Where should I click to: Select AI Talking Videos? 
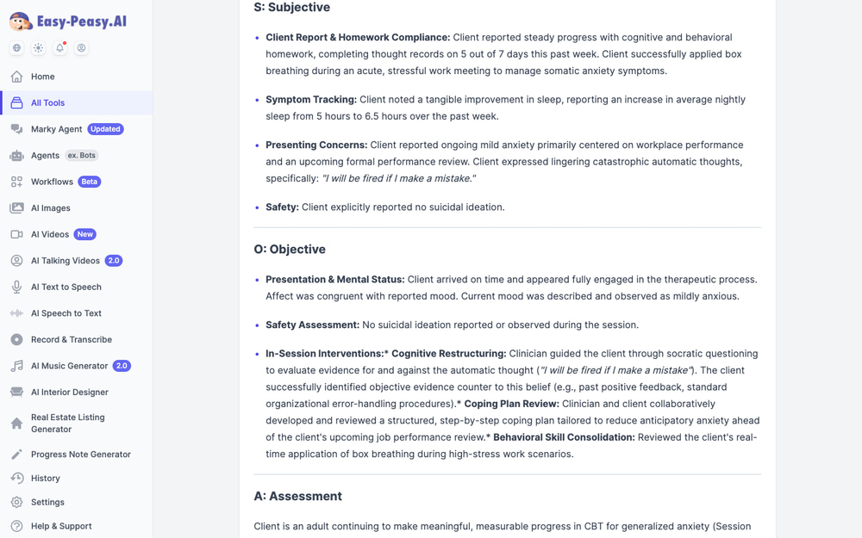pyautogui.click(x=77, y=261)
